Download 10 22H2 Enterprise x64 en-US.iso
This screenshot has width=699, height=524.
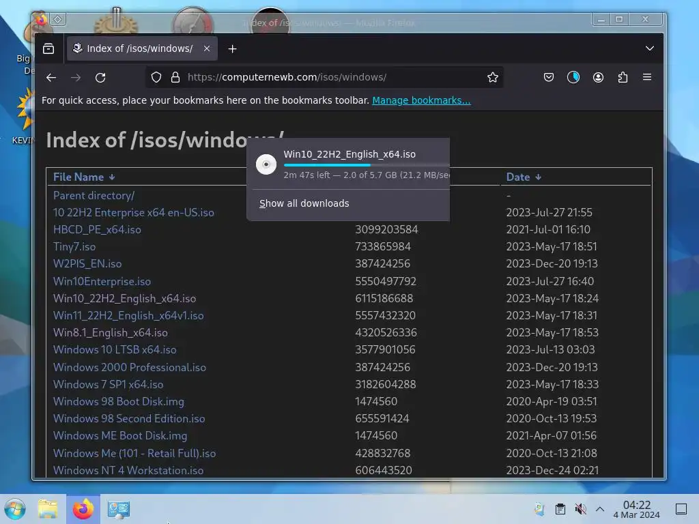[x=133, y=213]
